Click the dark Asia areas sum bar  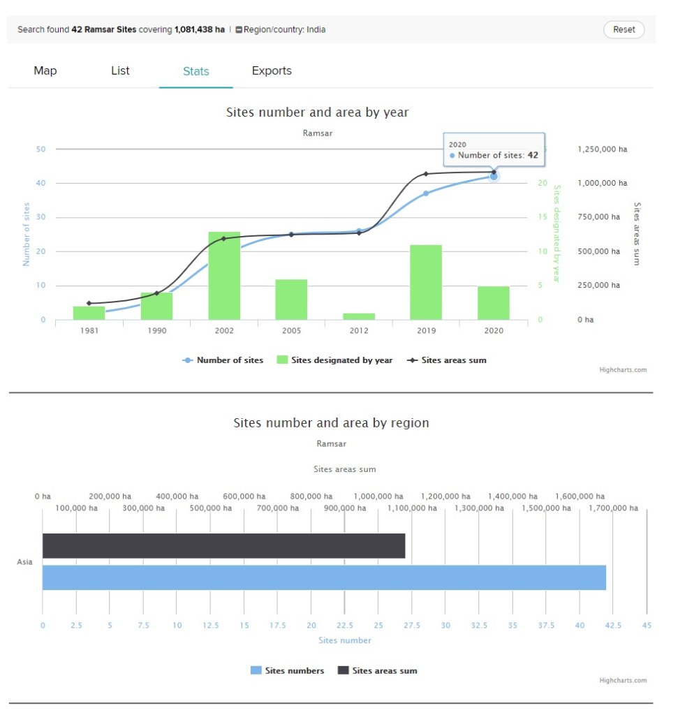pyautogui.click(x=223, y=546)
